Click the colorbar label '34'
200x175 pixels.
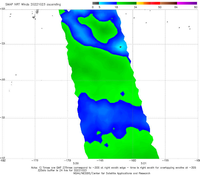pyautogui.click(x=135, y=7)
